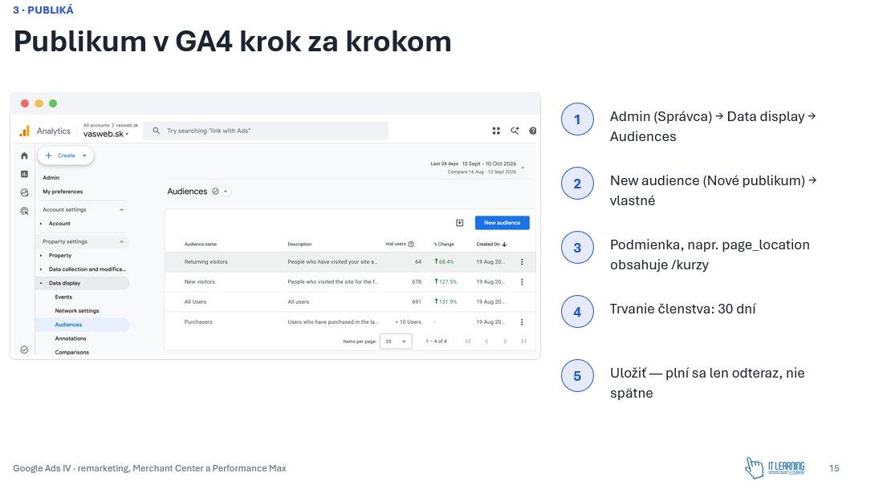
Task: Go to Home in the left rail
Action: tap(24, 156)
